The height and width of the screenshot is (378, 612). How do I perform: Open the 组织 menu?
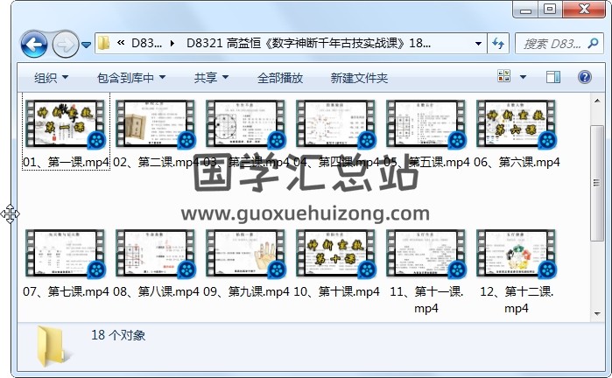[51, 78]
